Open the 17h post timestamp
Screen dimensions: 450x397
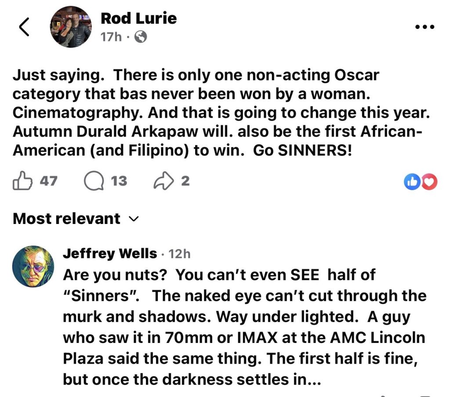pos(111,37)
